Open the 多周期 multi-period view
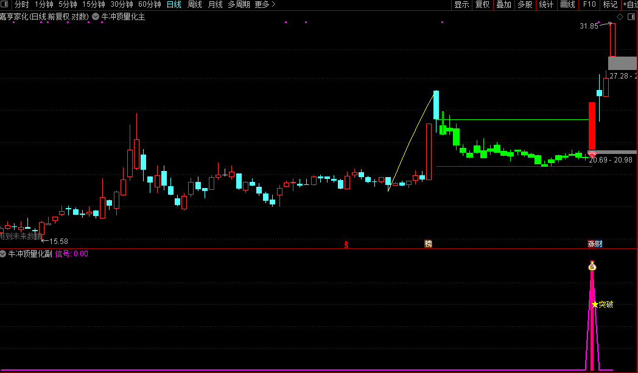This screenshot has width=638, height=373. coord(239,4)
